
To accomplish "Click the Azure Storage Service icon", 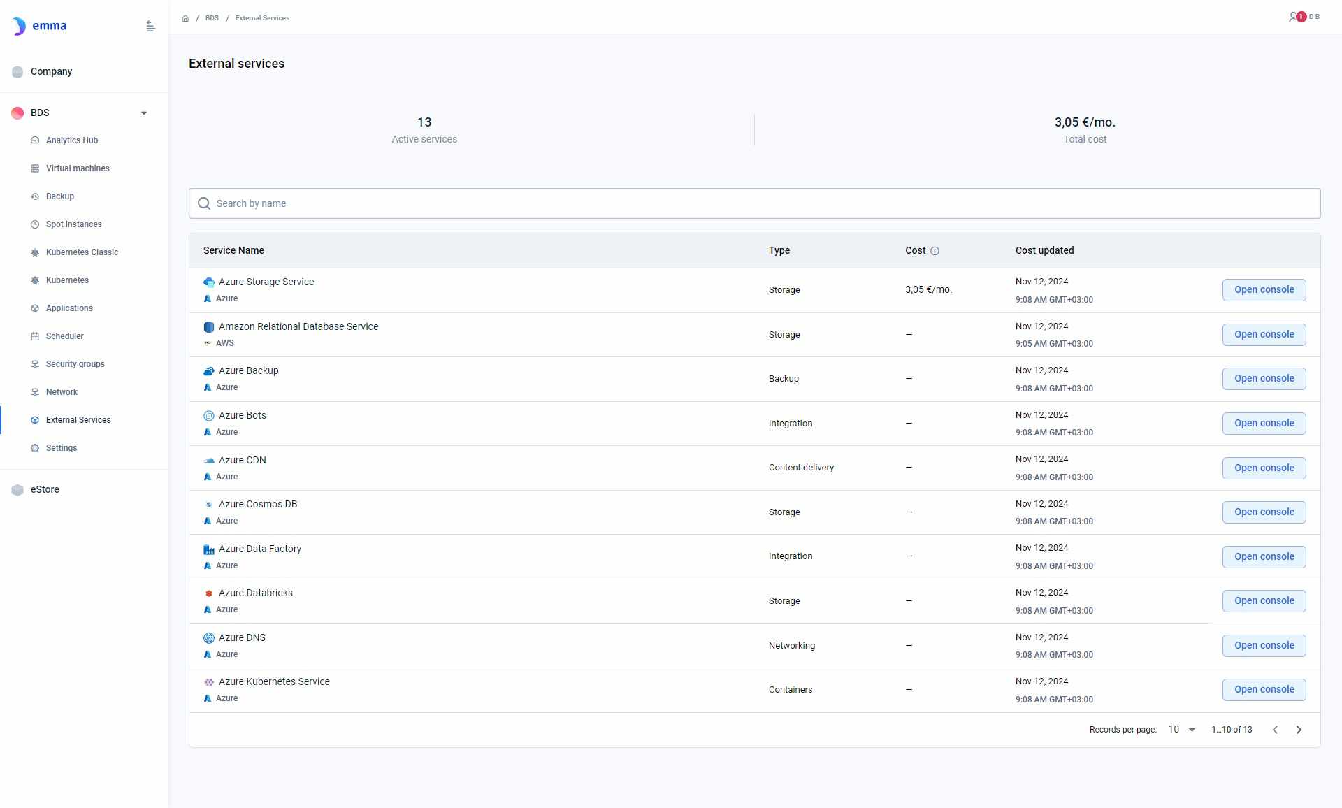I will click(209, 282).
